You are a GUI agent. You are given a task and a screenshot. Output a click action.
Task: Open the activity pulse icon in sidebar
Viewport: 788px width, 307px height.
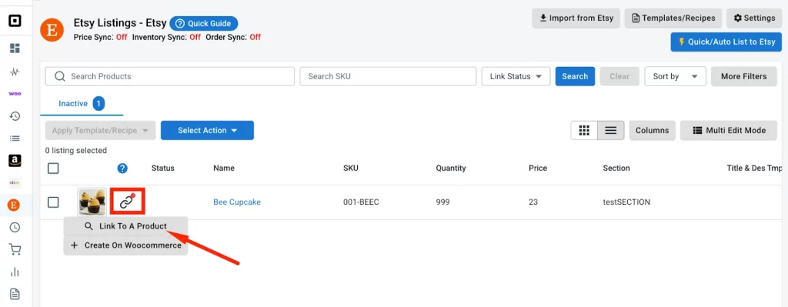[15, 72]
